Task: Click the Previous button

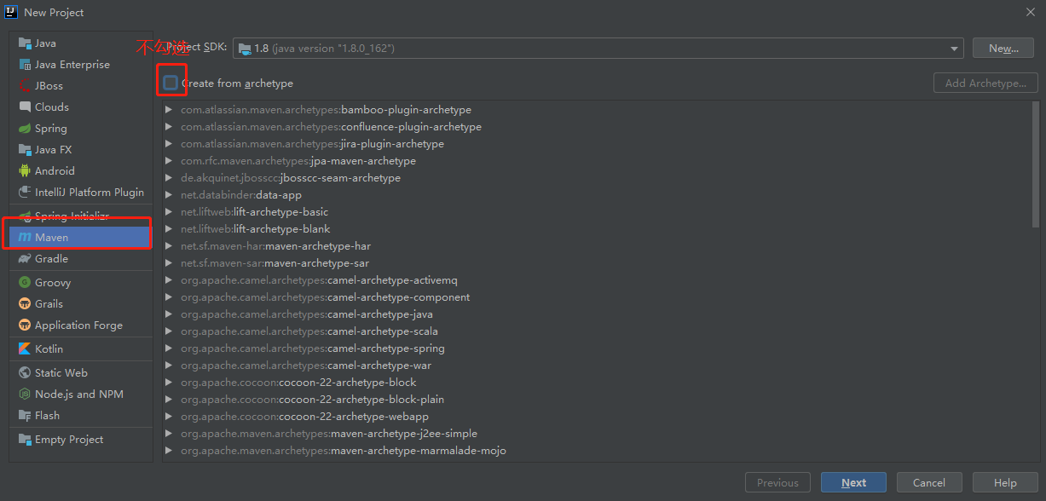Action: pos(777,482)
